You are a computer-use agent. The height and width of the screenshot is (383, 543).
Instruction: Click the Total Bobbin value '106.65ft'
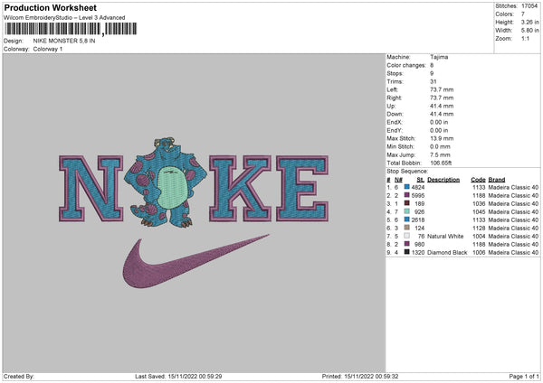441,163
